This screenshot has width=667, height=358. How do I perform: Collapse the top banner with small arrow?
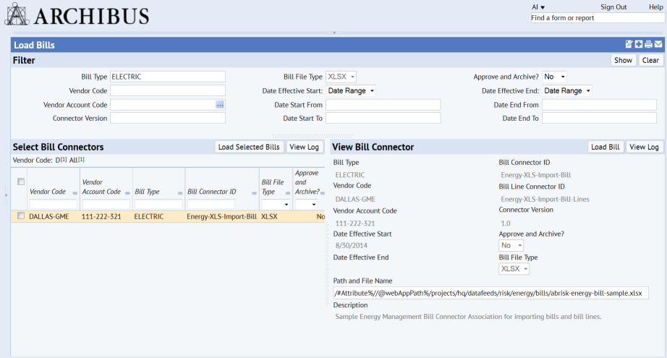coord(334,33)
